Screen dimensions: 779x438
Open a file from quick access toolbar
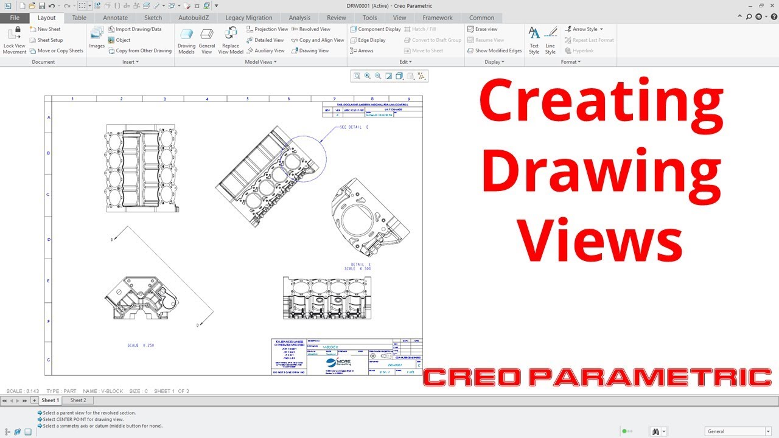coord(32,5)
